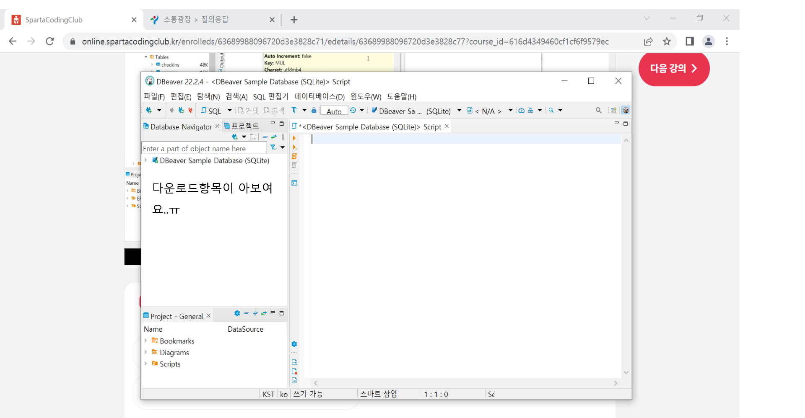Open the blue search icon dropdown in toolbar
This screenshot has width=805, height=418.
click(560, 110)
